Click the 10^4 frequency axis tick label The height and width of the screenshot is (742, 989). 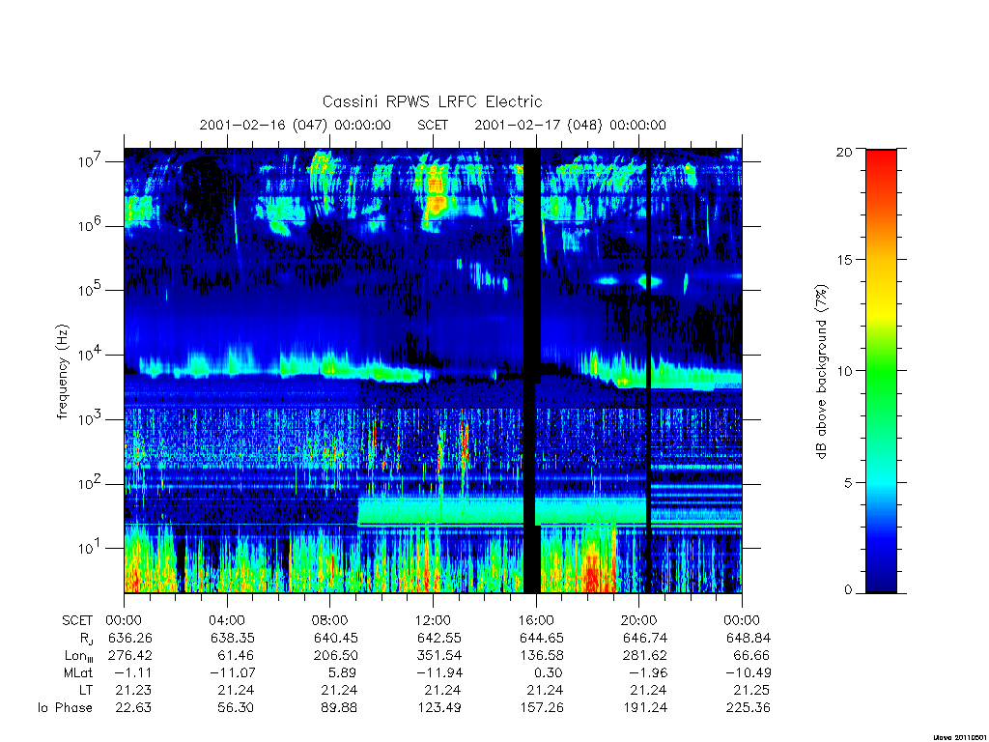(90, 355)
